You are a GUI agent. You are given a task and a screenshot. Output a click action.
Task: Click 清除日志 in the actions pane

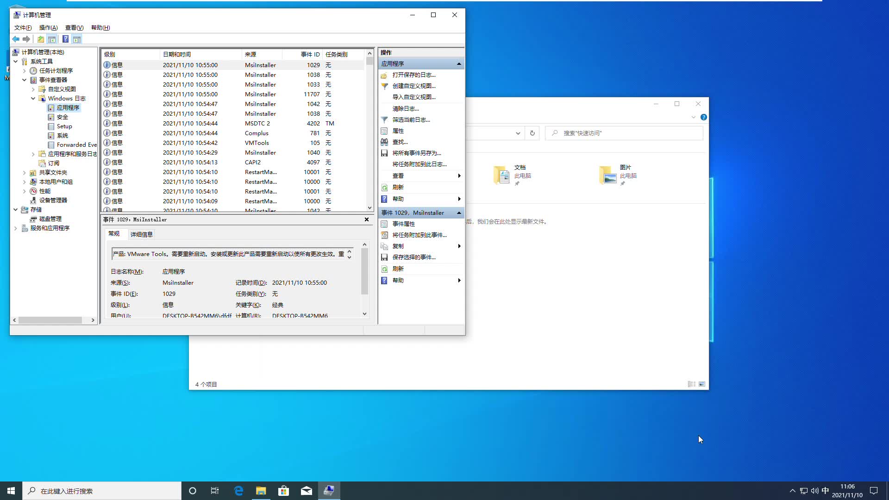(x=406, y=109)
